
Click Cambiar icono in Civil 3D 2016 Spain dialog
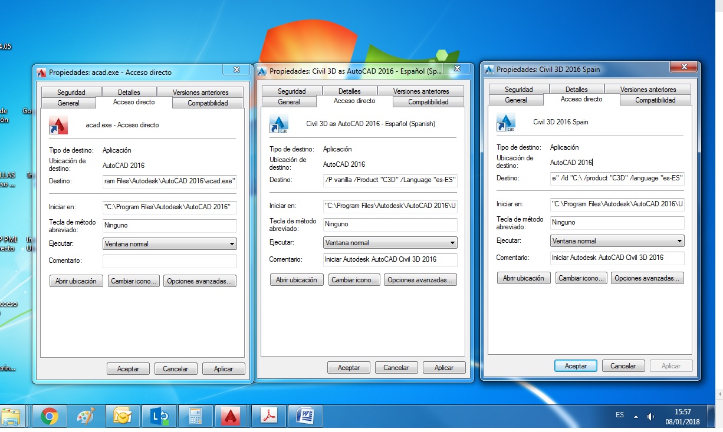click(x=581, y=278)
